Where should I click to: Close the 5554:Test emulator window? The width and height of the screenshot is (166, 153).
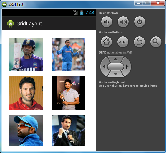point(158,3)
